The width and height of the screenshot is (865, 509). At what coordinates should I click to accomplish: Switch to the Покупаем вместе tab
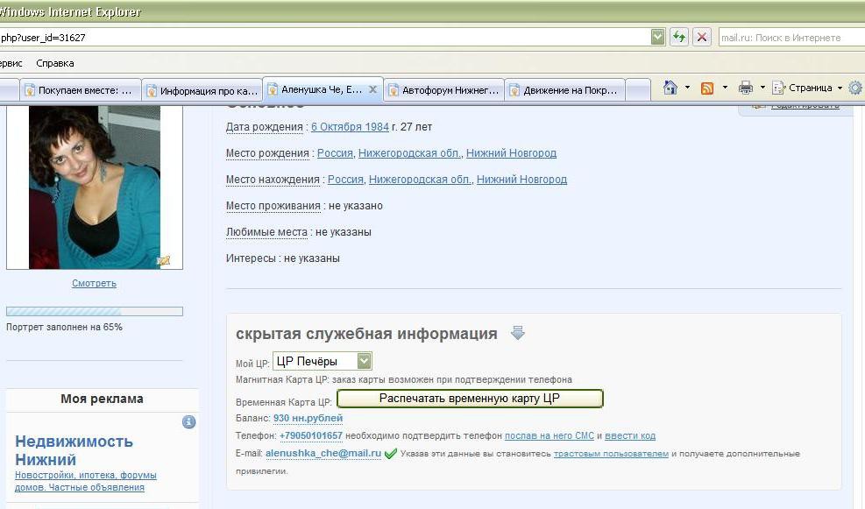tap(80, 90)
